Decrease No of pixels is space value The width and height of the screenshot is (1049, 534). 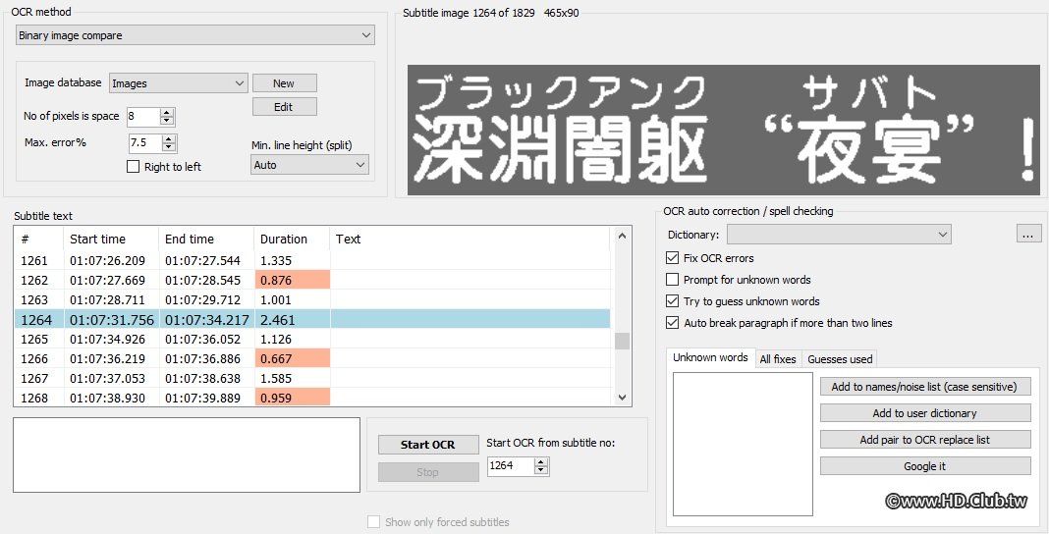coord(167,121)
